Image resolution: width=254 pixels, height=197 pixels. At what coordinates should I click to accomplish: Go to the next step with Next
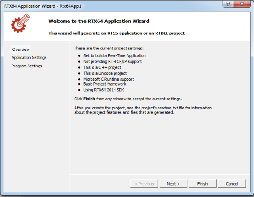tap(173, 184)
